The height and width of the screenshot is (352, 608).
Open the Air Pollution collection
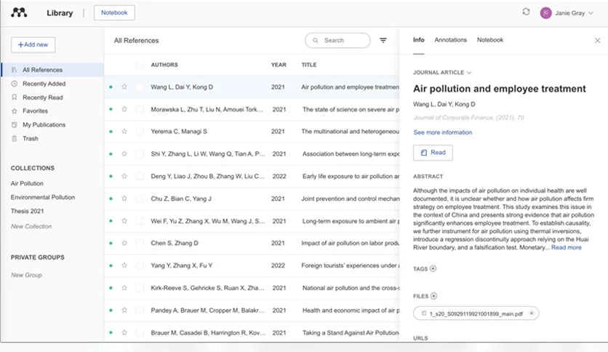(27, 183)
